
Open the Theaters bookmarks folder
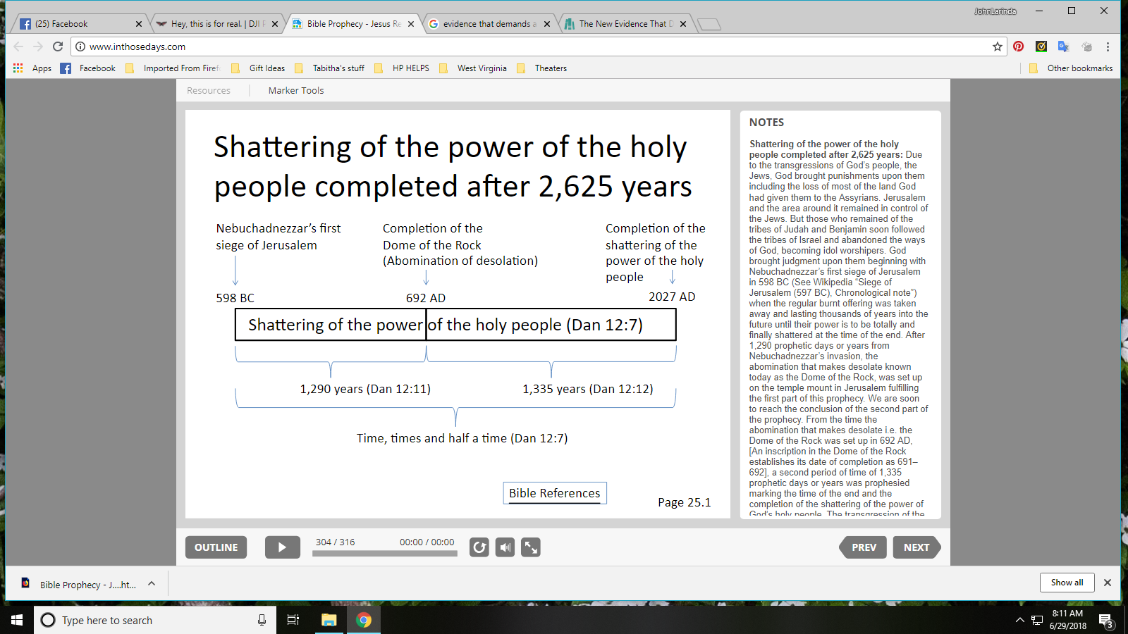click(542, 68)
